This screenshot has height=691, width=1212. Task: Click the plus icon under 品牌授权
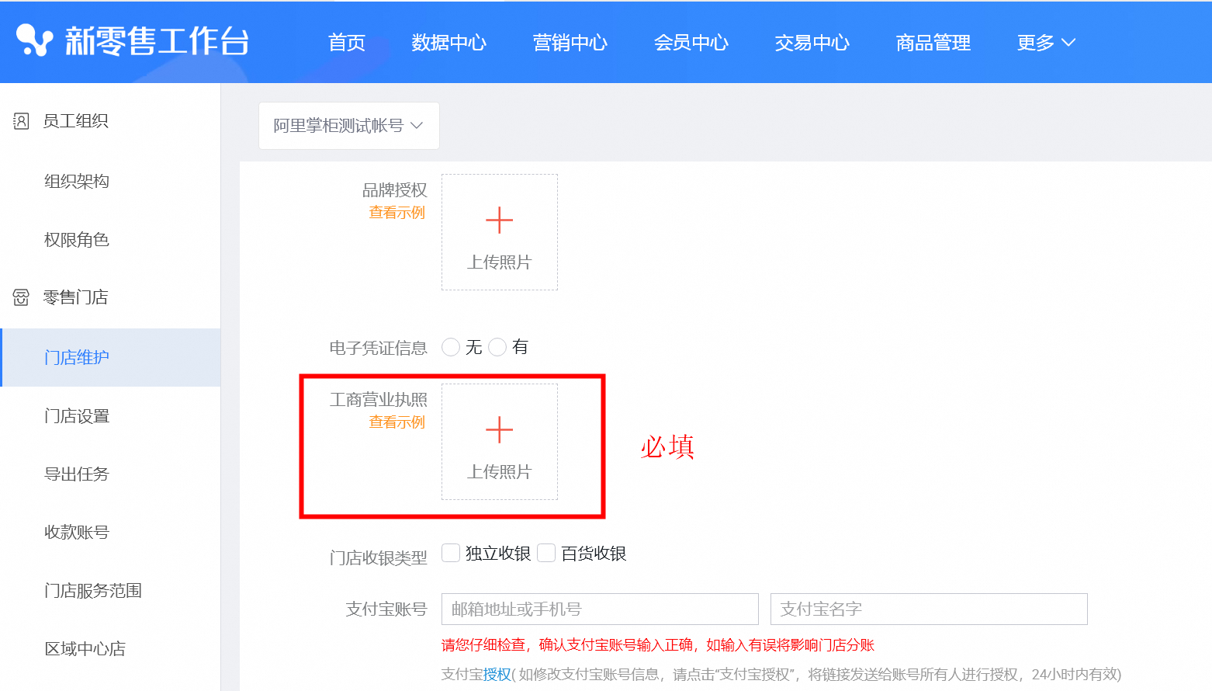499,220
